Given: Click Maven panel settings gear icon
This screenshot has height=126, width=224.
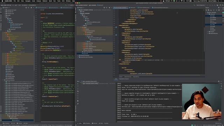Looking at the screenshot, I should [219, 8].
